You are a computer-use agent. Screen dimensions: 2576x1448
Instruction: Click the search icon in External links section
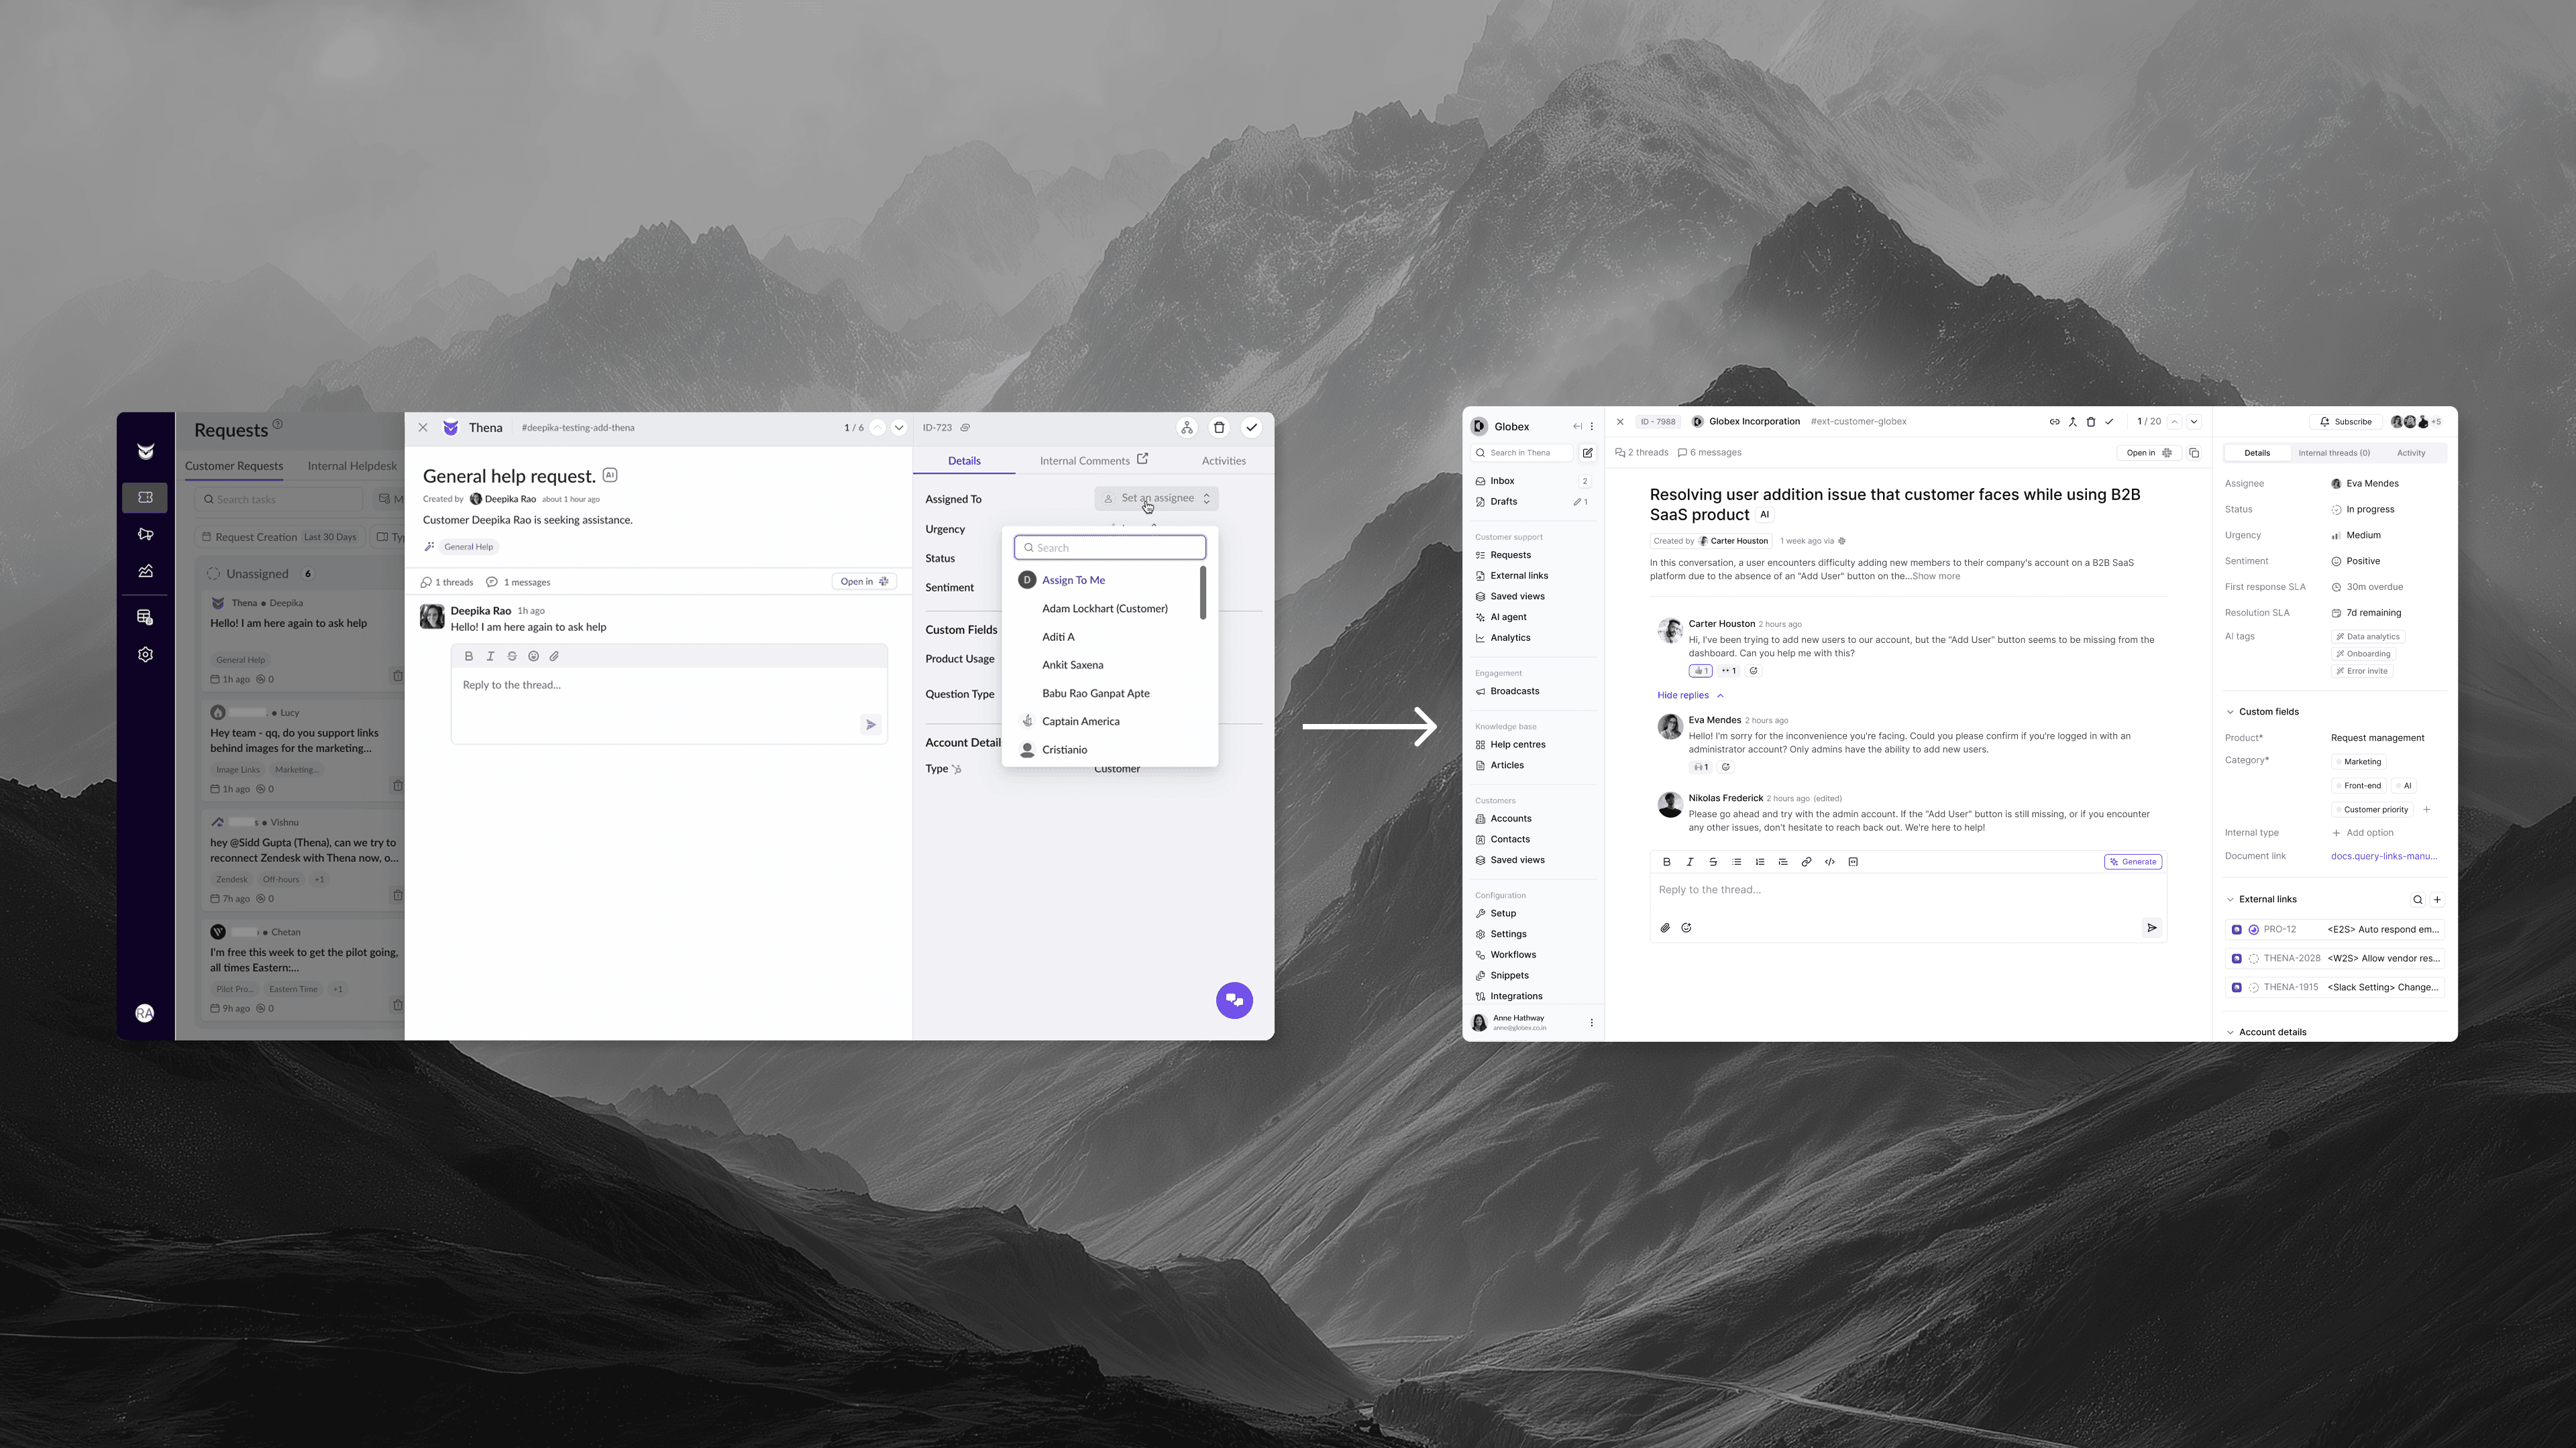tap(2417, 900)
